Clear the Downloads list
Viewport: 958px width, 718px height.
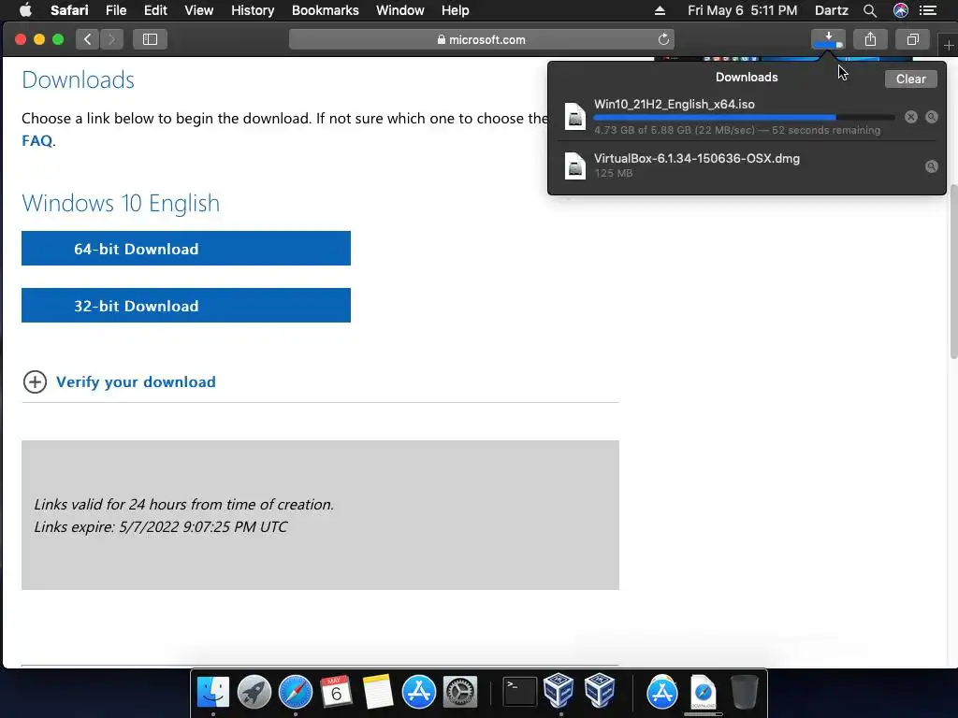tap(910, 79)
